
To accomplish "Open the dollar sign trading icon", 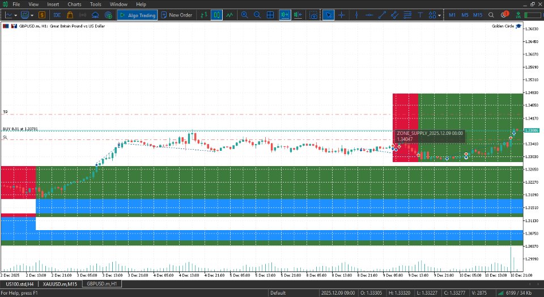I will (x=42, y=15).
